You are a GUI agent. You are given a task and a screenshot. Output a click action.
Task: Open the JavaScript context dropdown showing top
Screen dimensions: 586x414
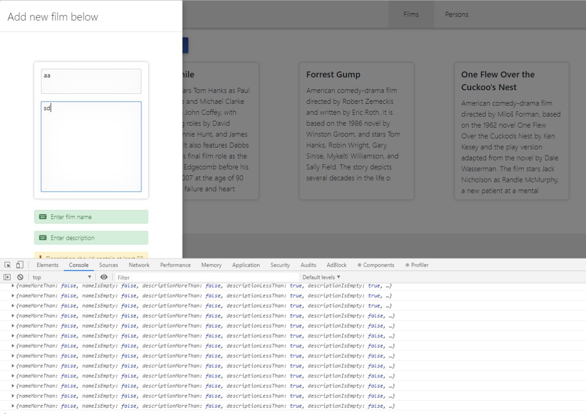[62, 277]
